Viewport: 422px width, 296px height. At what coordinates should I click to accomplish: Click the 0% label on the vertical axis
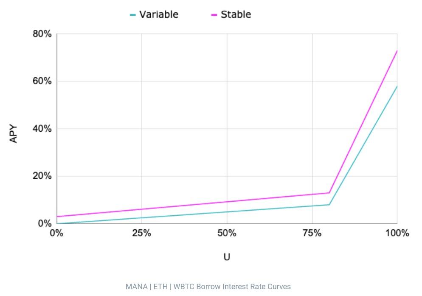[44, 223]
